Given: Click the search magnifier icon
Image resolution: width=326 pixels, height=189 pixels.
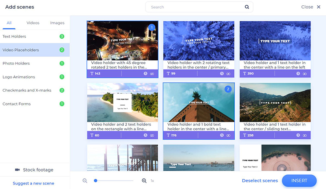Looking at the screenshot, I should click(247, 7).
